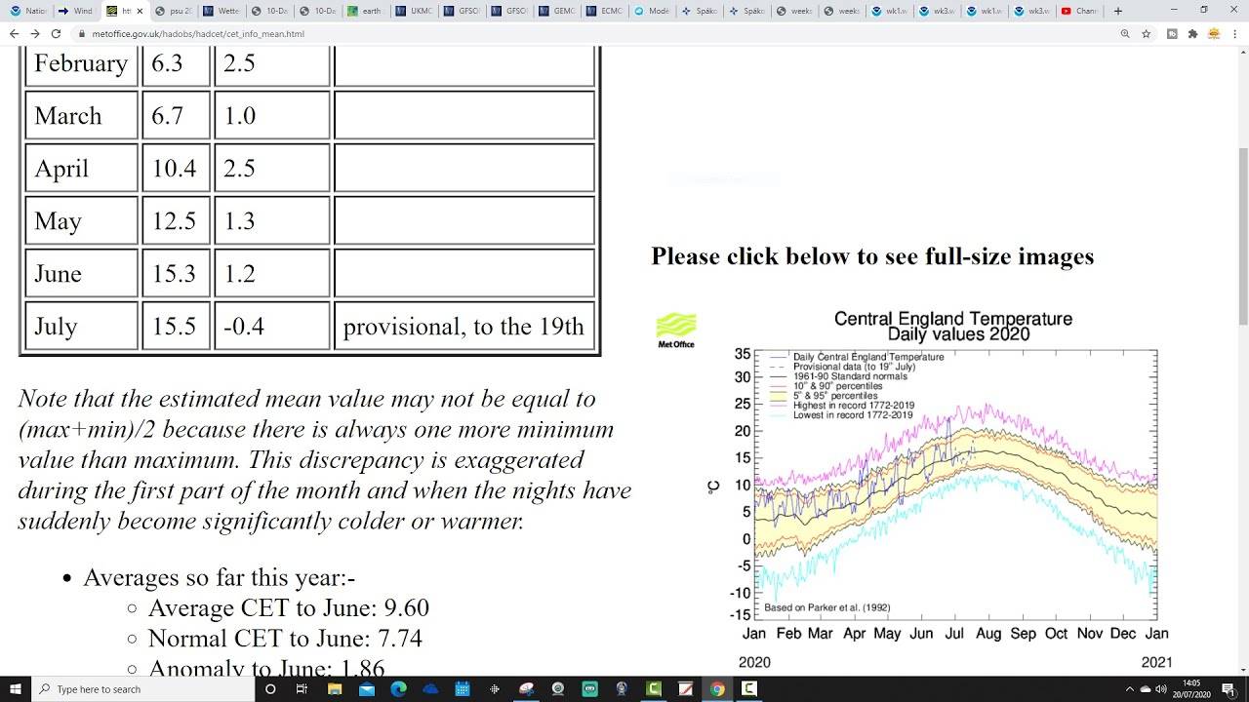The image size is (1249, 702).
Task: Click 'Average CET to June: 9.60' text
Action: pyautogui.click(x=288, y=608)
